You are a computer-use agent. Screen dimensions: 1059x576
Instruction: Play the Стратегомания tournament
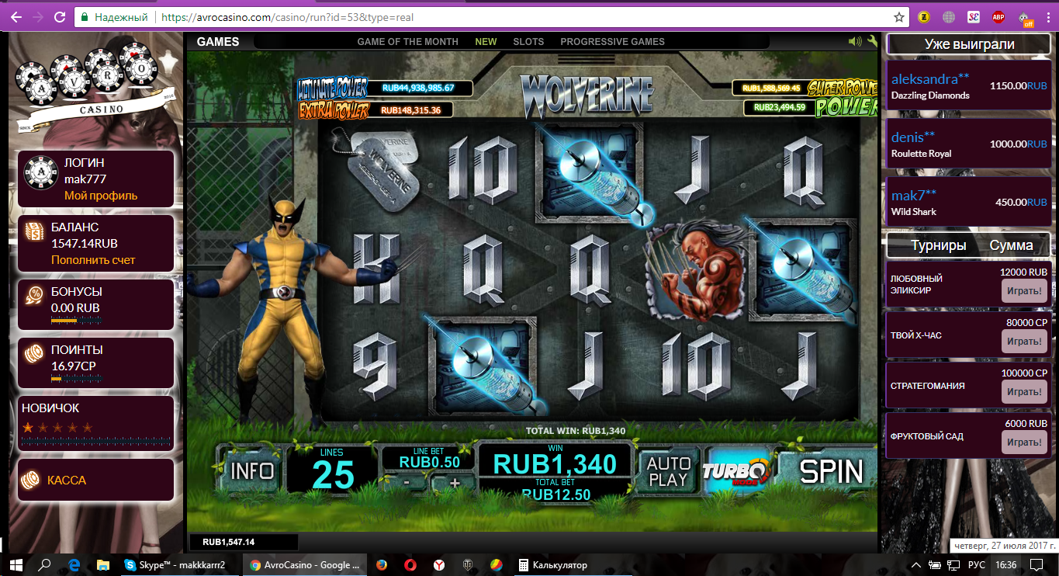click(x=1025, y=392)
